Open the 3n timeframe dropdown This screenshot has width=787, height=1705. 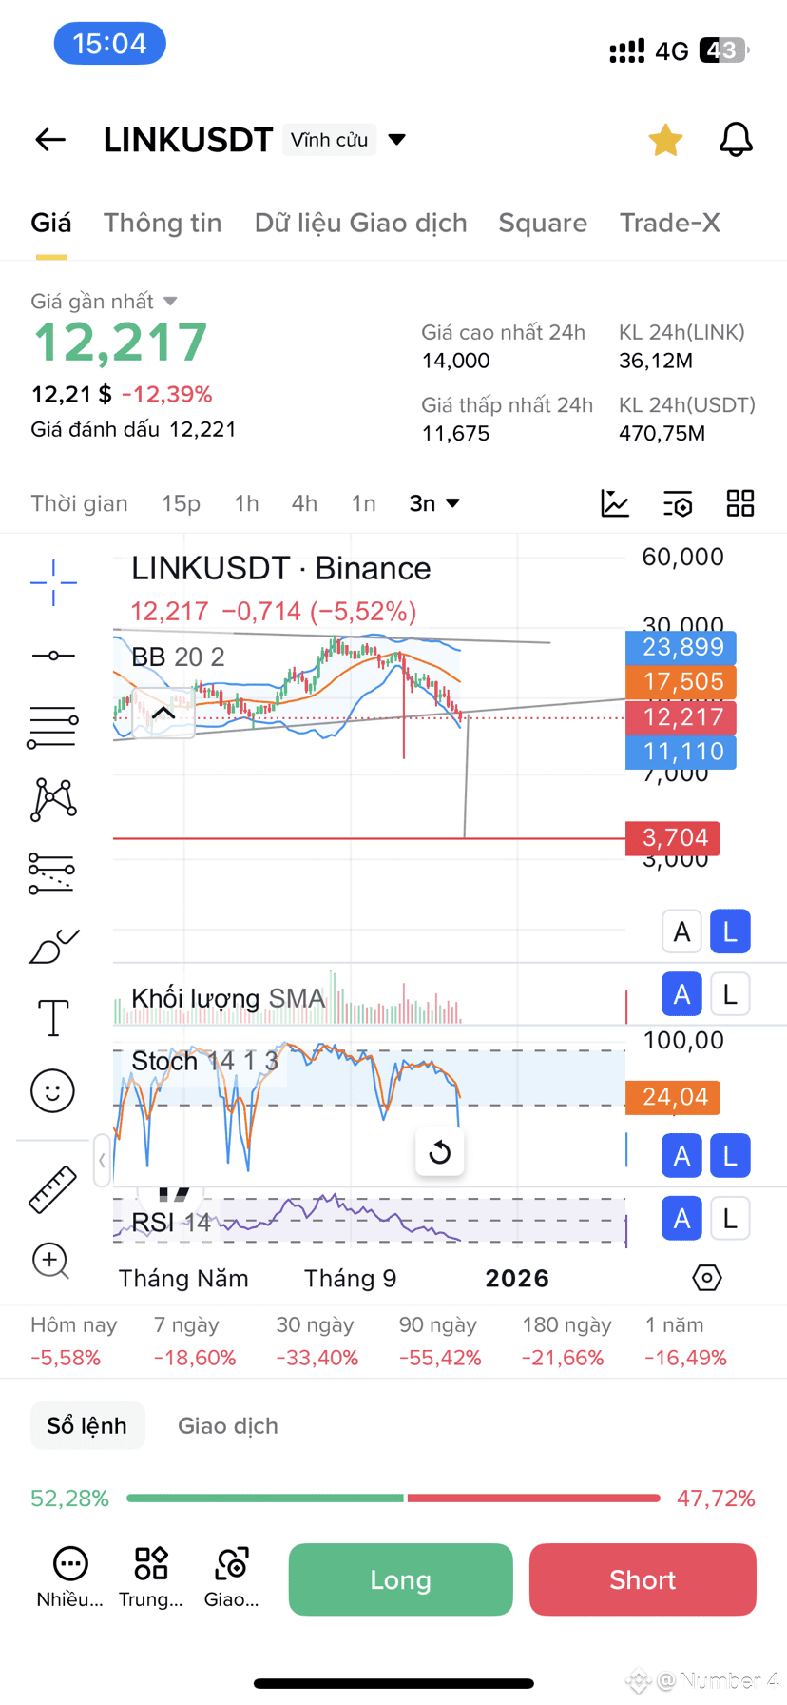pyautogui.click(x=434, y=503)
